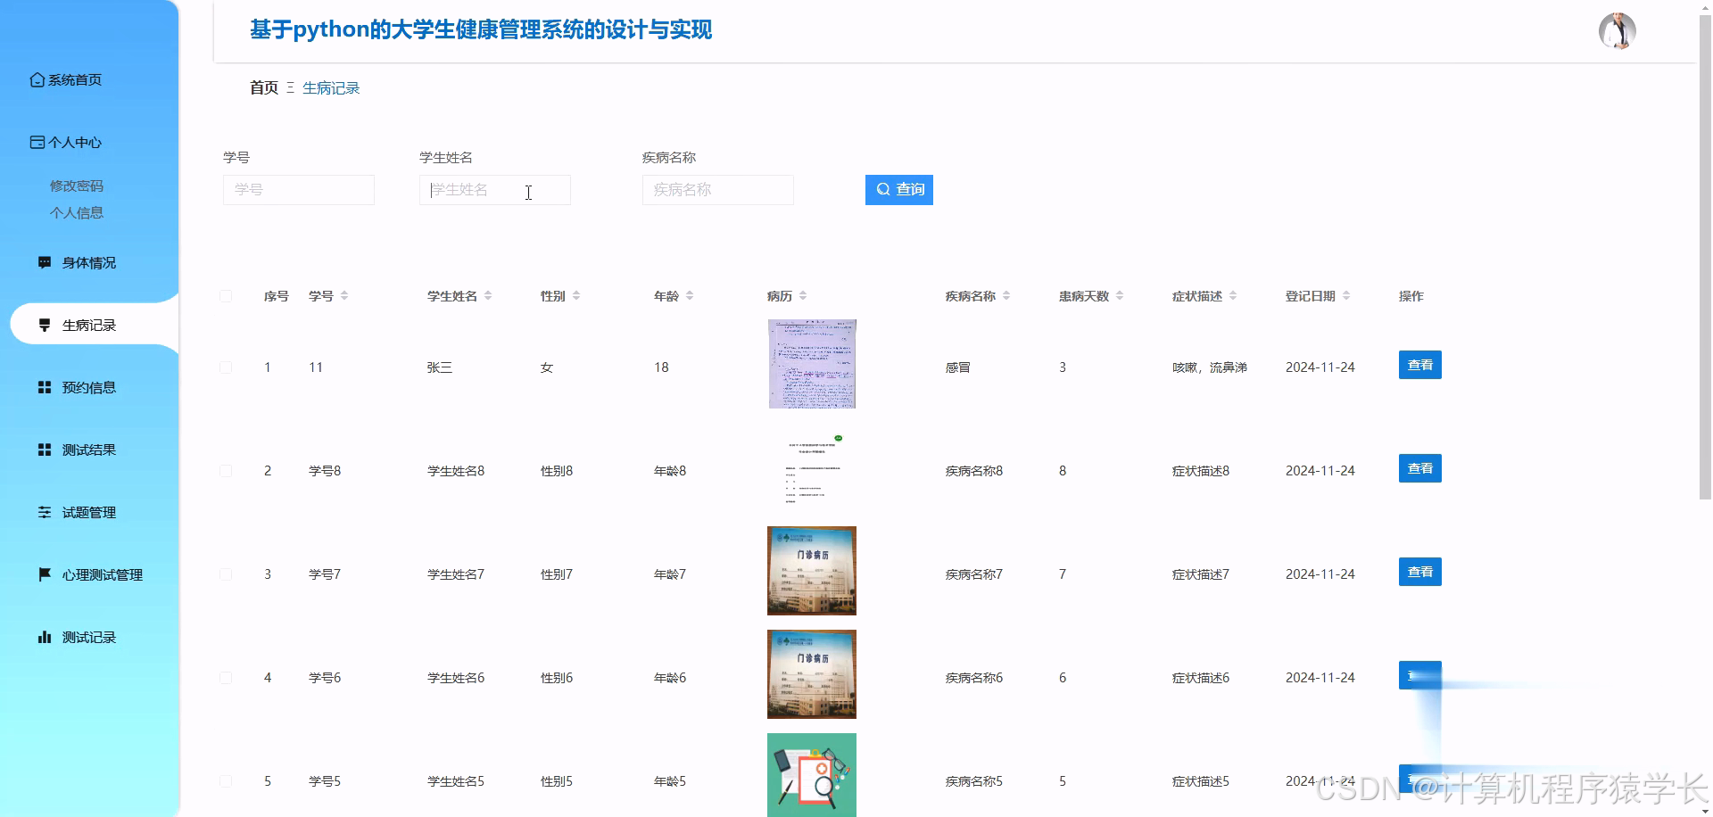Focus the 疾病名称 search input field
Image resolution: width=1713 pixels, height=817 pixels.
pos(718,190)
